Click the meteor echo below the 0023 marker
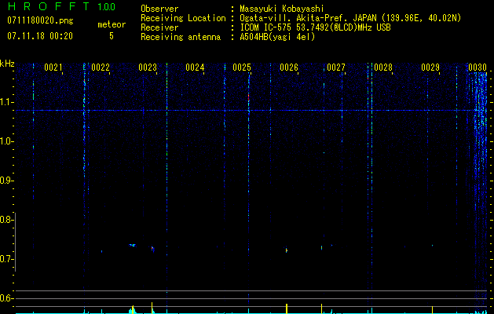Image resolution: width=494 pixels, height=314 pixels. [x=152, y=249]
